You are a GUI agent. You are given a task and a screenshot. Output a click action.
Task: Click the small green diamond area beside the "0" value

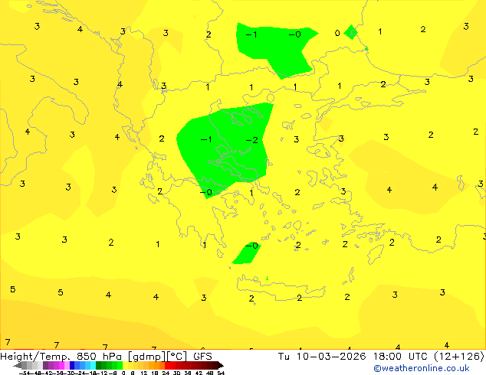(351, 32)
